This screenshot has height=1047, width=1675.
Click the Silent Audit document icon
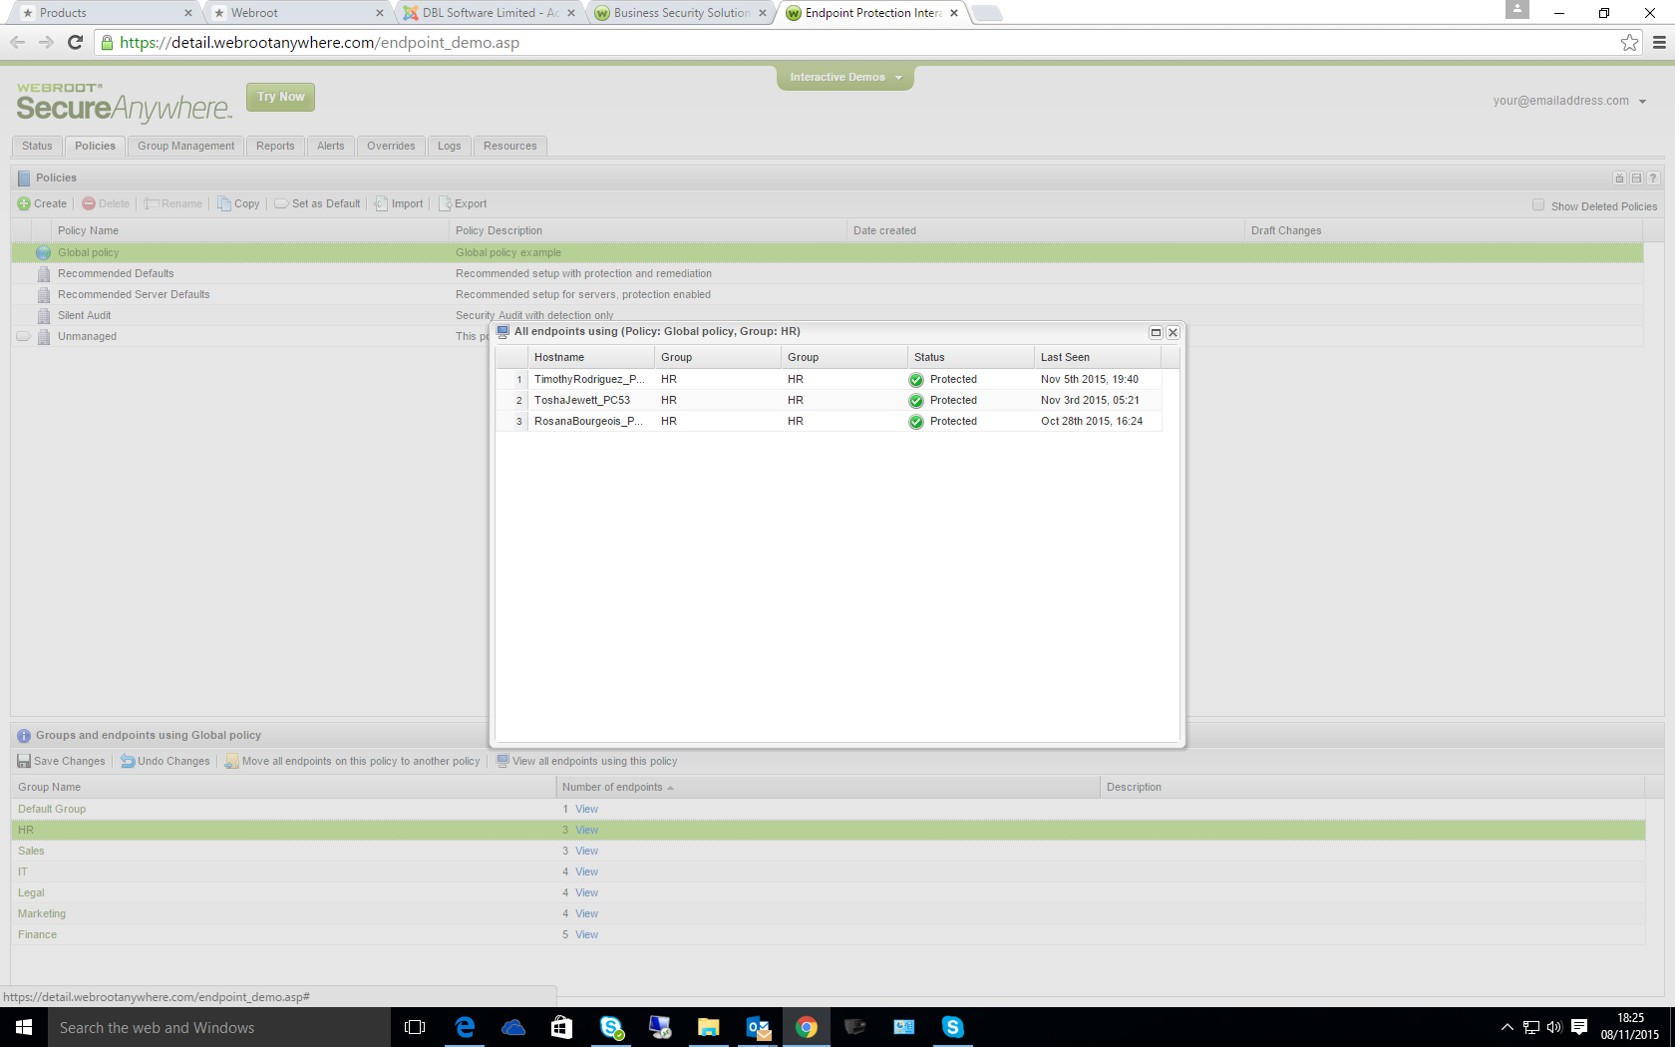point(44,316)
